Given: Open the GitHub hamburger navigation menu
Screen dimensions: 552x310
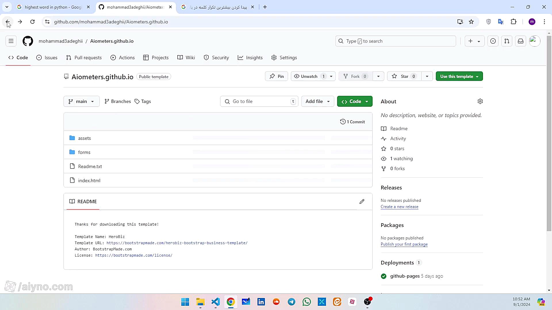Looking at the screenshot, I should [11, 41].
